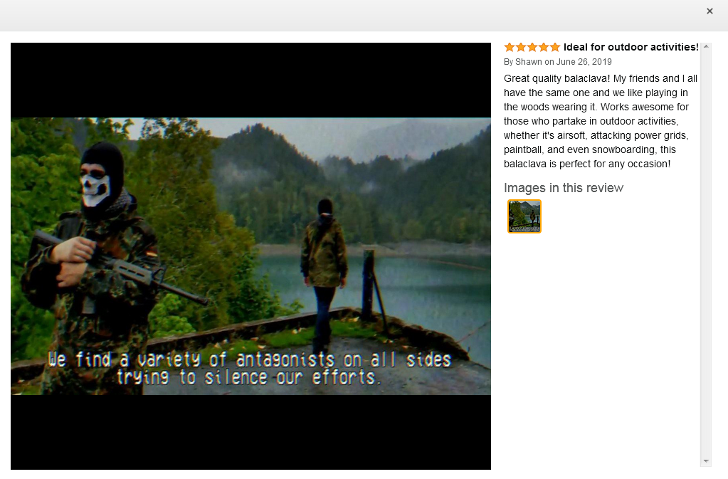Click the first orange rating star

(510, 47)
